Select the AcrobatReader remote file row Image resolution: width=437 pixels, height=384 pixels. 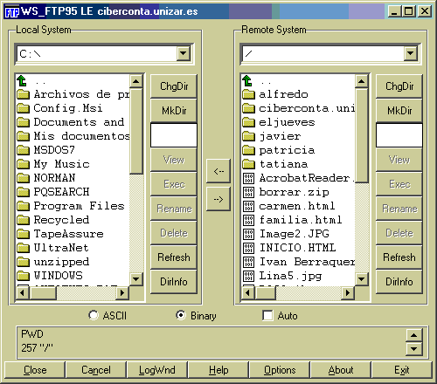point(298,178)
